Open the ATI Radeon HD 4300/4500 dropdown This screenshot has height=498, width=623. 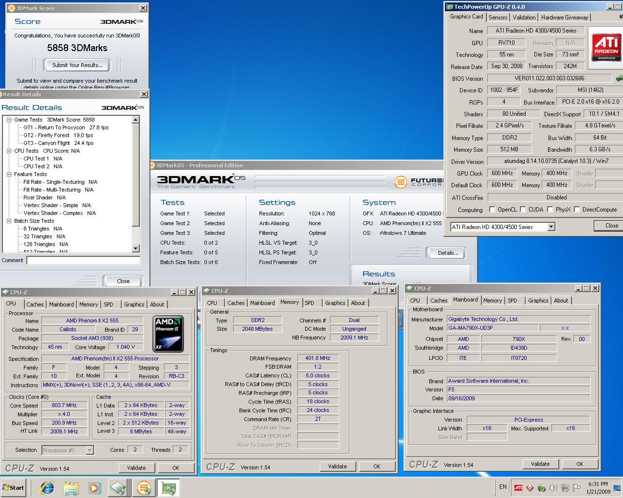coord(551,227)
